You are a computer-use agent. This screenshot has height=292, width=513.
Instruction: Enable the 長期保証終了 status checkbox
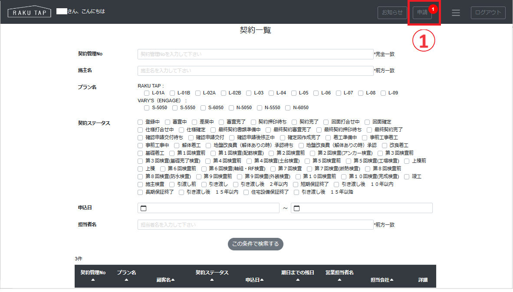[140, 193]
